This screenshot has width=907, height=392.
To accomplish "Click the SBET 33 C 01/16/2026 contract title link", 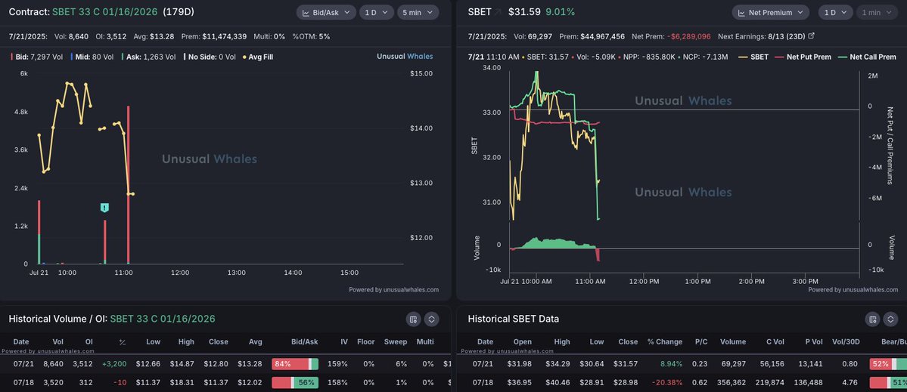I will click(104, 11).
